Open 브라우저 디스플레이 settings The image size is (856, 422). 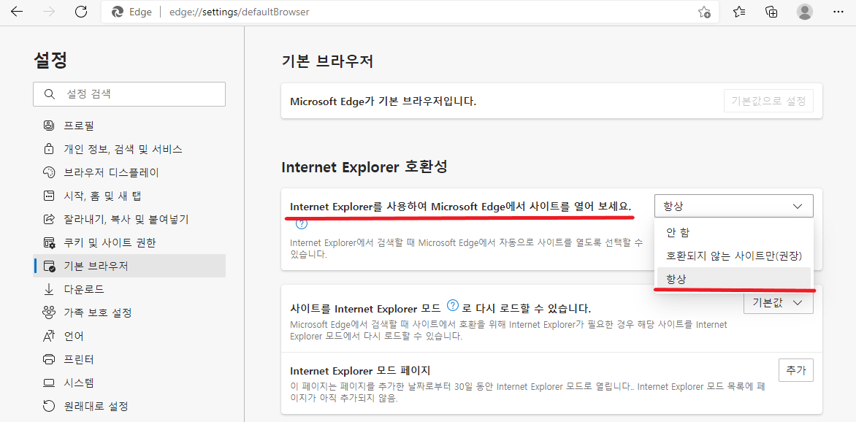point(129,172)
